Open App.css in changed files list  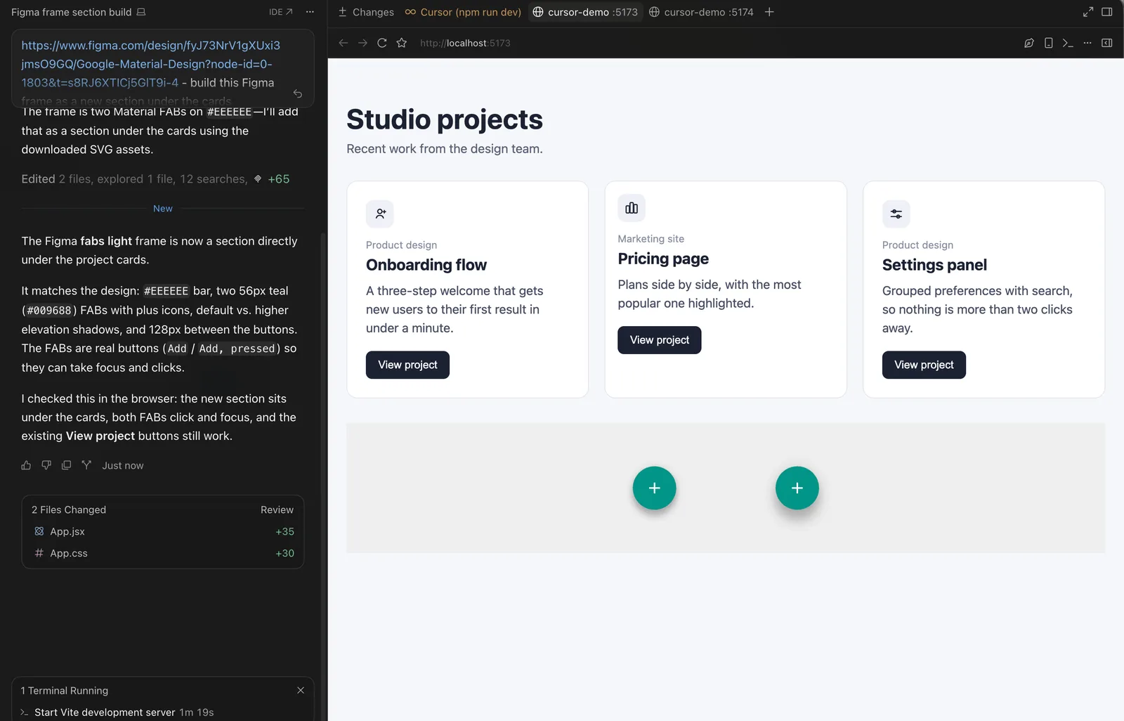163,553
